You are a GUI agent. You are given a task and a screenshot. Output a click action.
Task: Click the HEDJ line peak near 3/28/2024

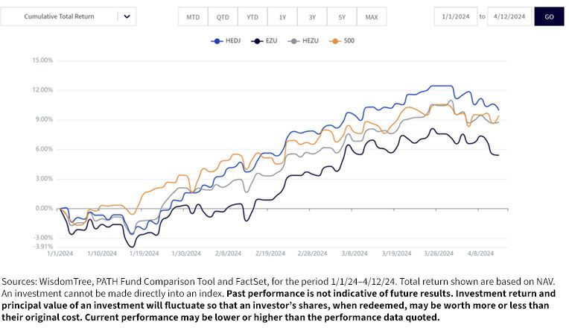441,86
